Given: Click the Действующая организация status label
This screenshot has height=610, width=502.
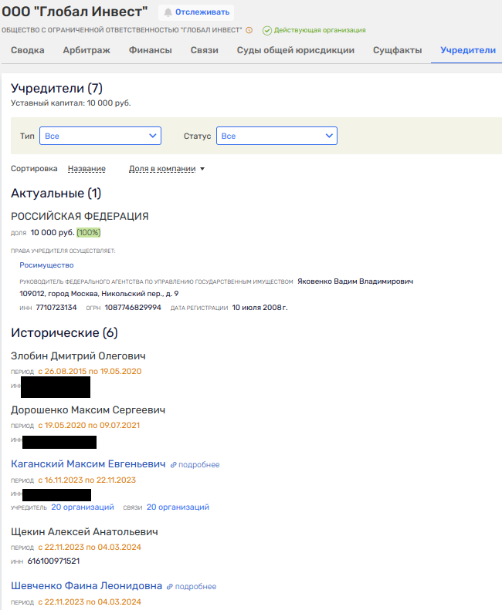Looking at the screenshot, I should (320, 30).
